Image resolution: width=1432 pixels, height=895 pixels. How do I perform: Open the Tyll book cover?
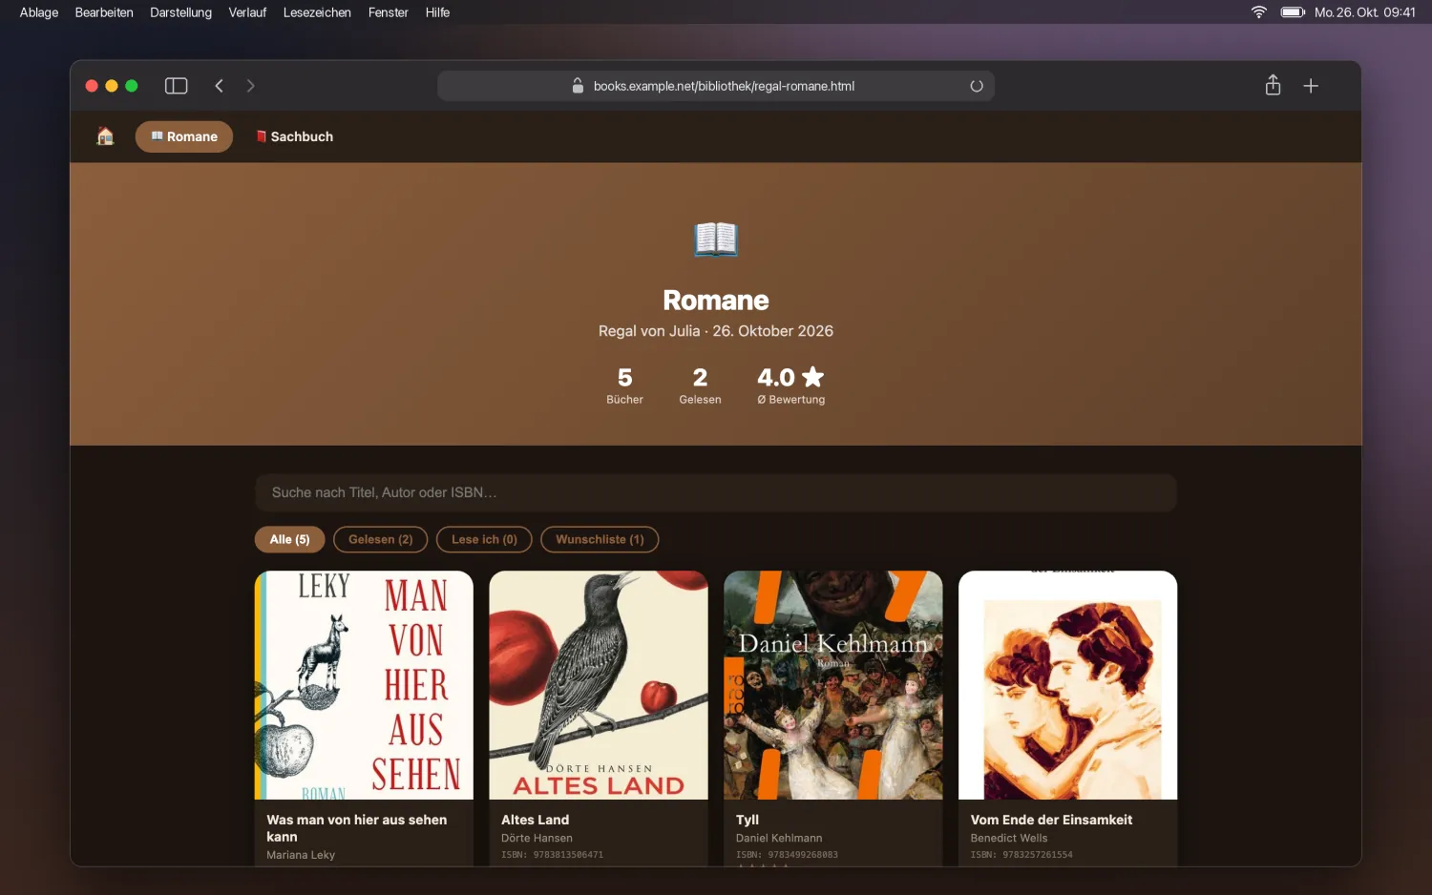833,685
